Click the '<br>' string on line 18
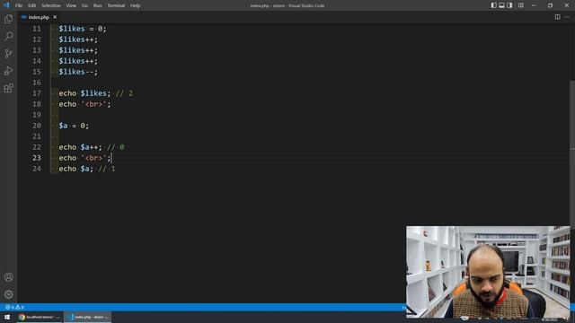Screen dimensions: 575x323 [93, 104]
